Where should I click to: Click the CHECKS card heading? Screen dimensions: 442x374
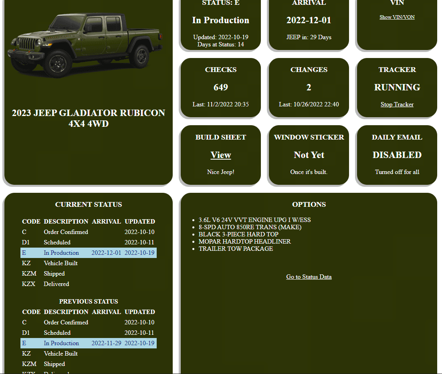(x=221, y=70)
